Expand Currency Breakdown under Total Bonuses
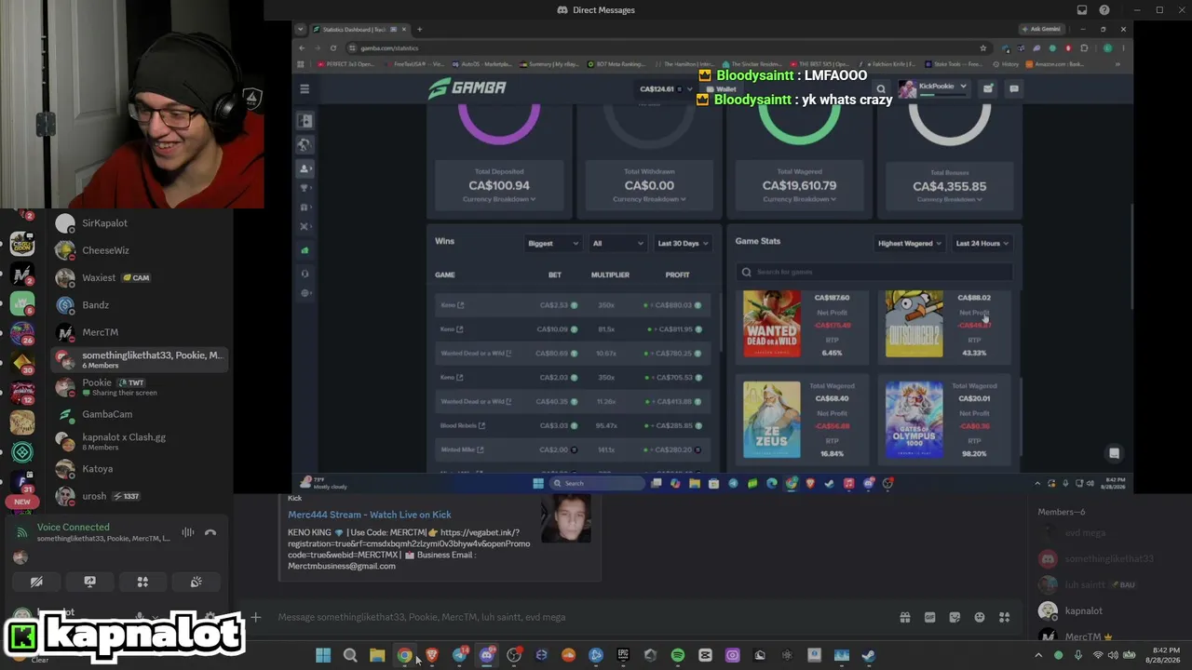This screenshot has width=1192, height=670. (950, 199)
